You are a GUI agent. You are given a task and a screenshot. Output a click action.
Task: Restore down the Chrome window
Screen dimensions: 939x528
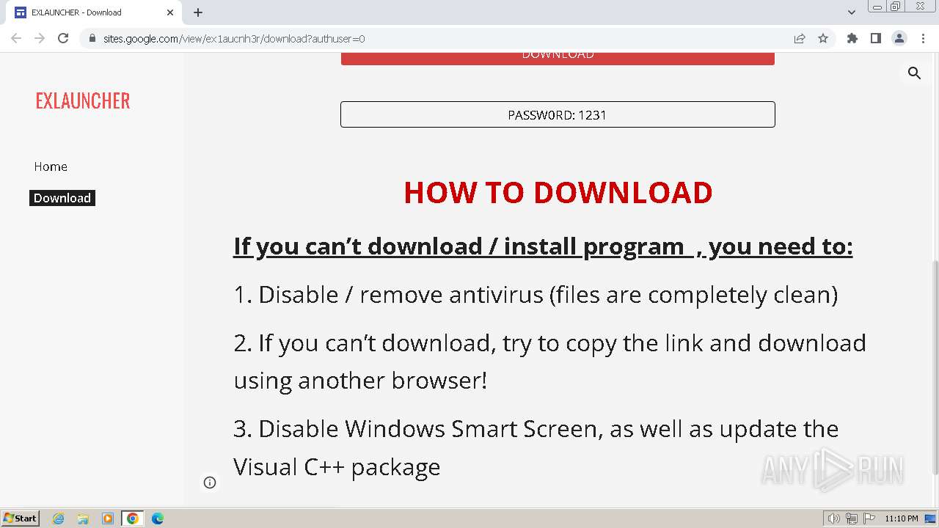click(895, 7)
